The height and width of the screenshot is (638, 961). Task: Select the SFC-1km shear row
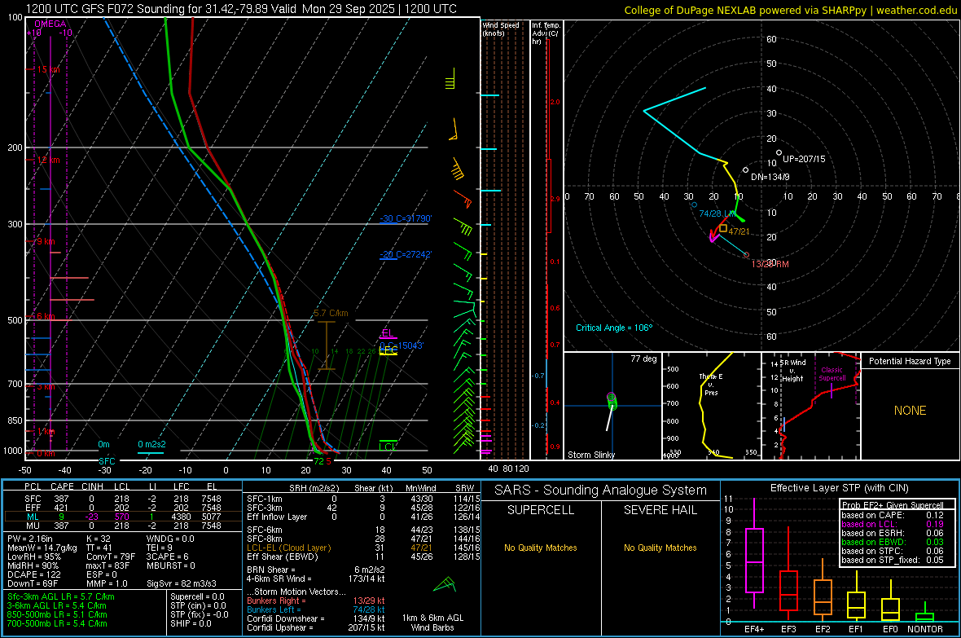363,499
